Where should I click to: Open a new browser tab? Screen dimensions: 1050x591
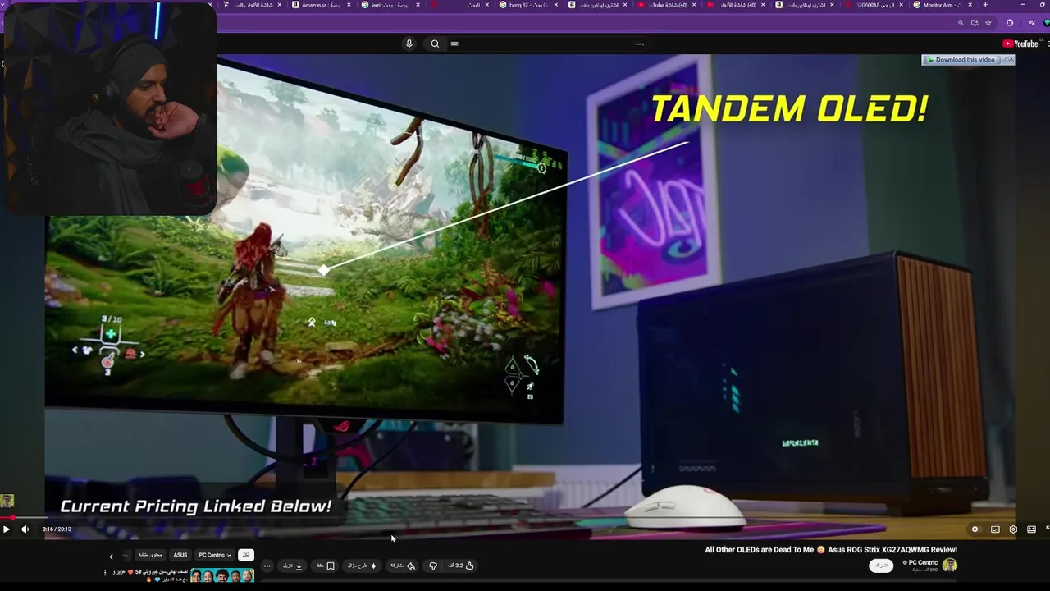[x=985, y=5]
